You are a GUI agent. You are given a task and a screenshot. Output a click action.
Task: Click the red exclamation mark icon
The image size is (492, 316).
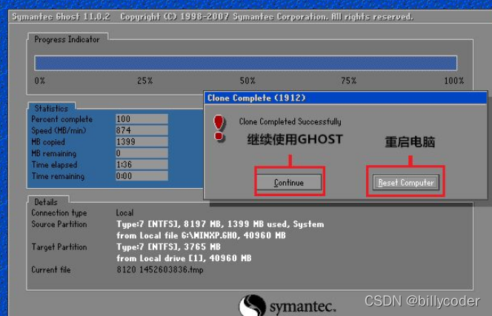coord(219,127)
